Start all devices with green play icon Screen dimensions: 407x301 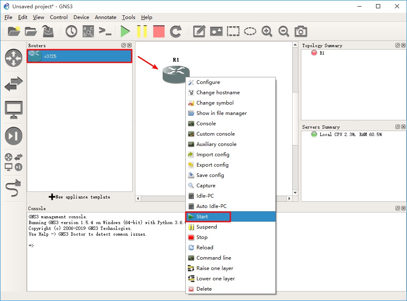point(125,31)
